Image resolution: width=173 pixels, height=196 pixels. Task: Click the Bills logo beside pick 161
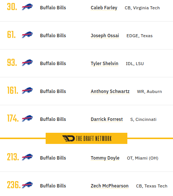(x=27, y=91)
